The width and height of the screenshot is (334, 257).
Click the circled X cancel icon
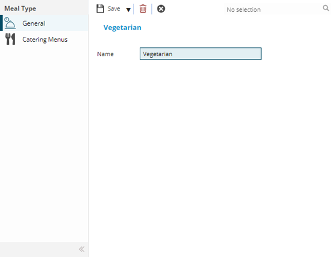pyautogui.click(x=161, y=9)
